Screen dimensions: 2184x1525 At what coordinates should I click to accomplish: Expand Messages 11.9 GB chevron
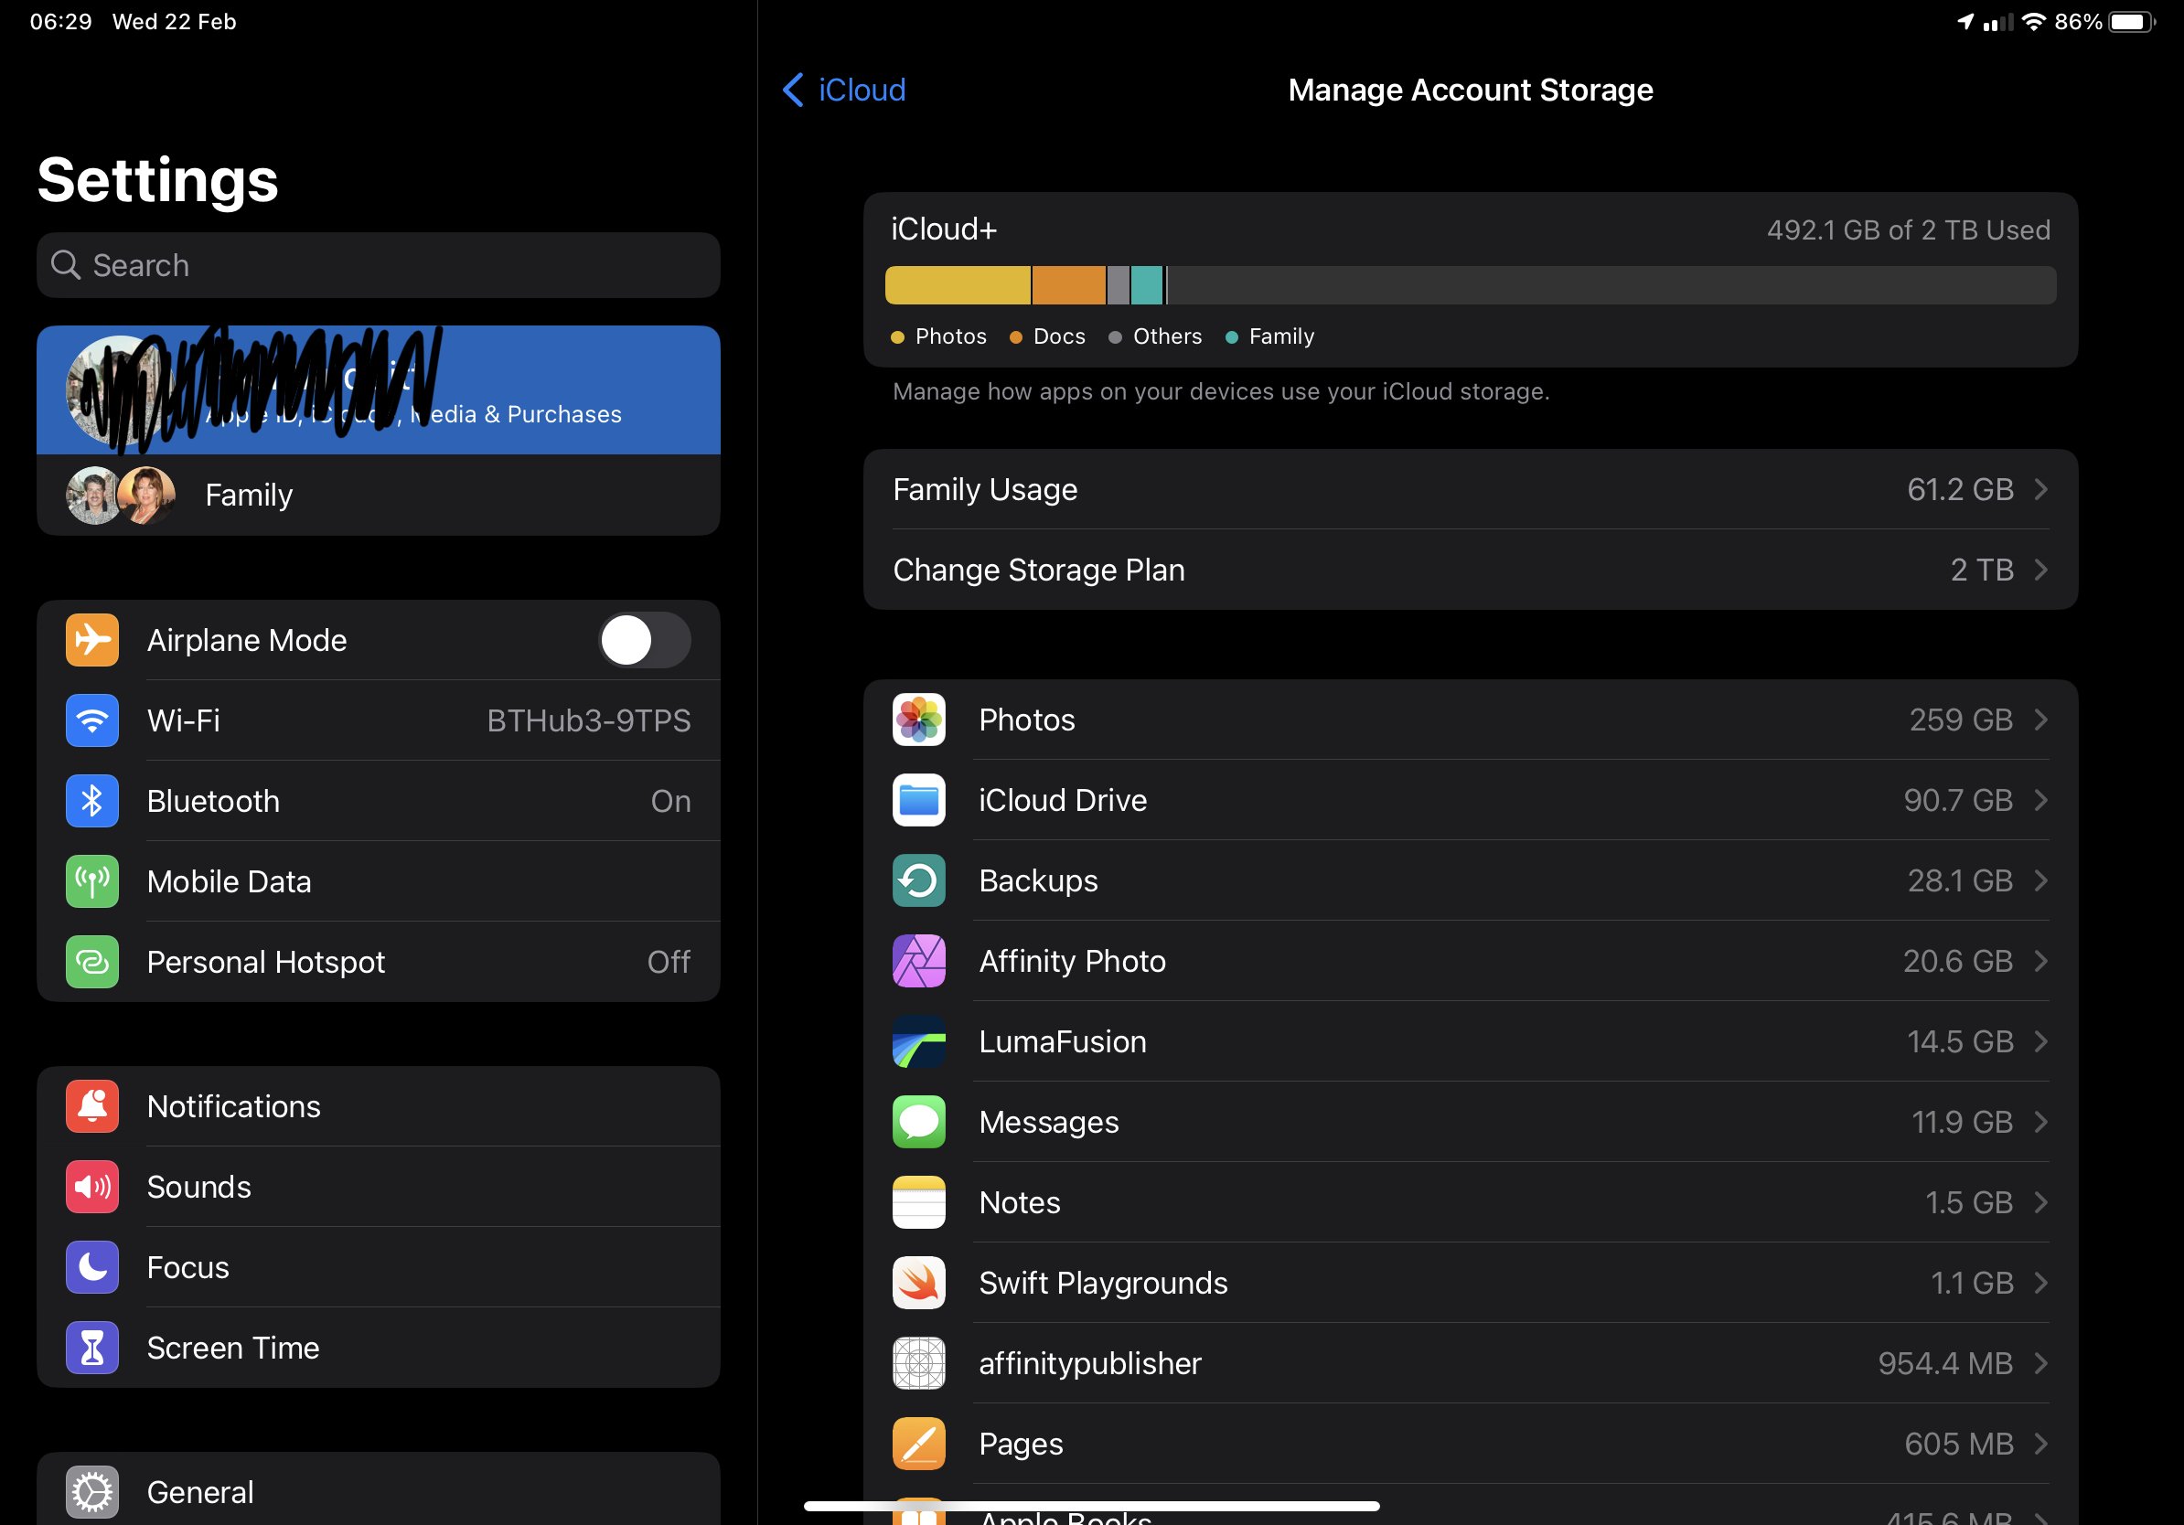pyautogui.click(x=2040, y=1122)
